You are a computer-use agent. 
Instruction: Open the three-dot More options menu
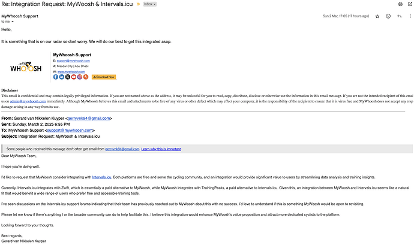coord(410,16)
